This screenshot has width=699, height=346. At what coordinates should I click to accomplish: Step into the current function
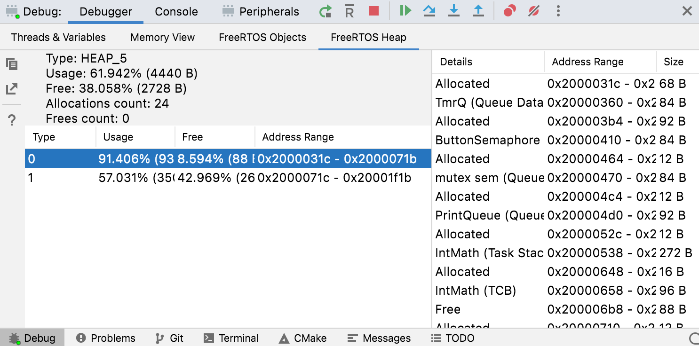click(454, 11)
